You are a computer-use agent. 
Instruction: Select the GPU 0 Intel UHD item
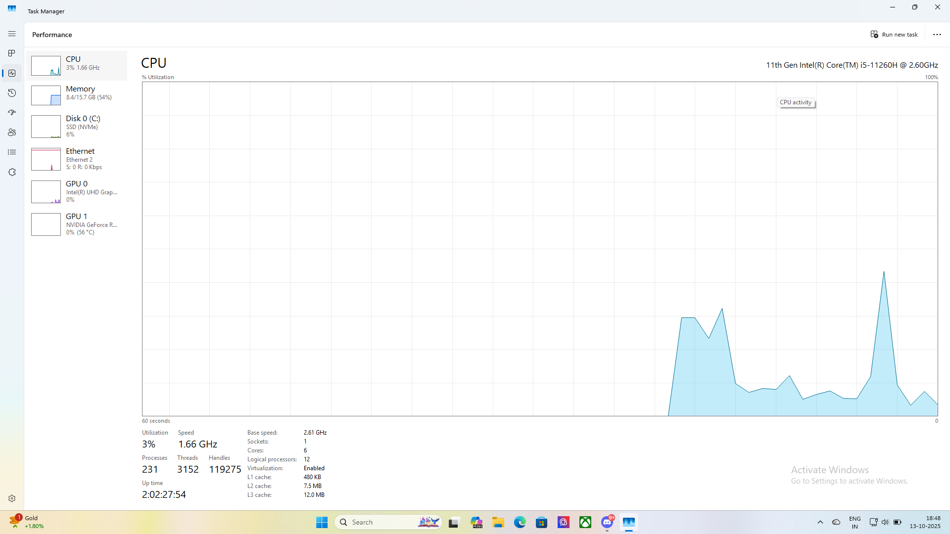tap(77, 192)
